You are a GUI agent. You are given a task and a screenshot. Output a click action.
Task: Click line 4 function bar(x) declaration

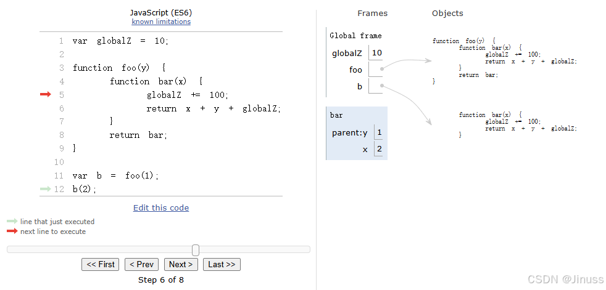click(x=156, y=81)
